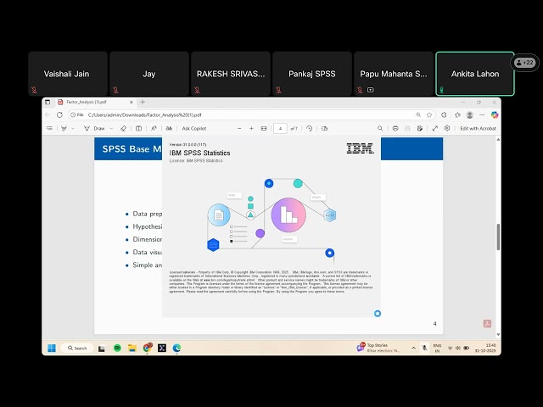Click the Translate icon in PDF toolbar
Viewport: 543px width, 407px height.
169,128
